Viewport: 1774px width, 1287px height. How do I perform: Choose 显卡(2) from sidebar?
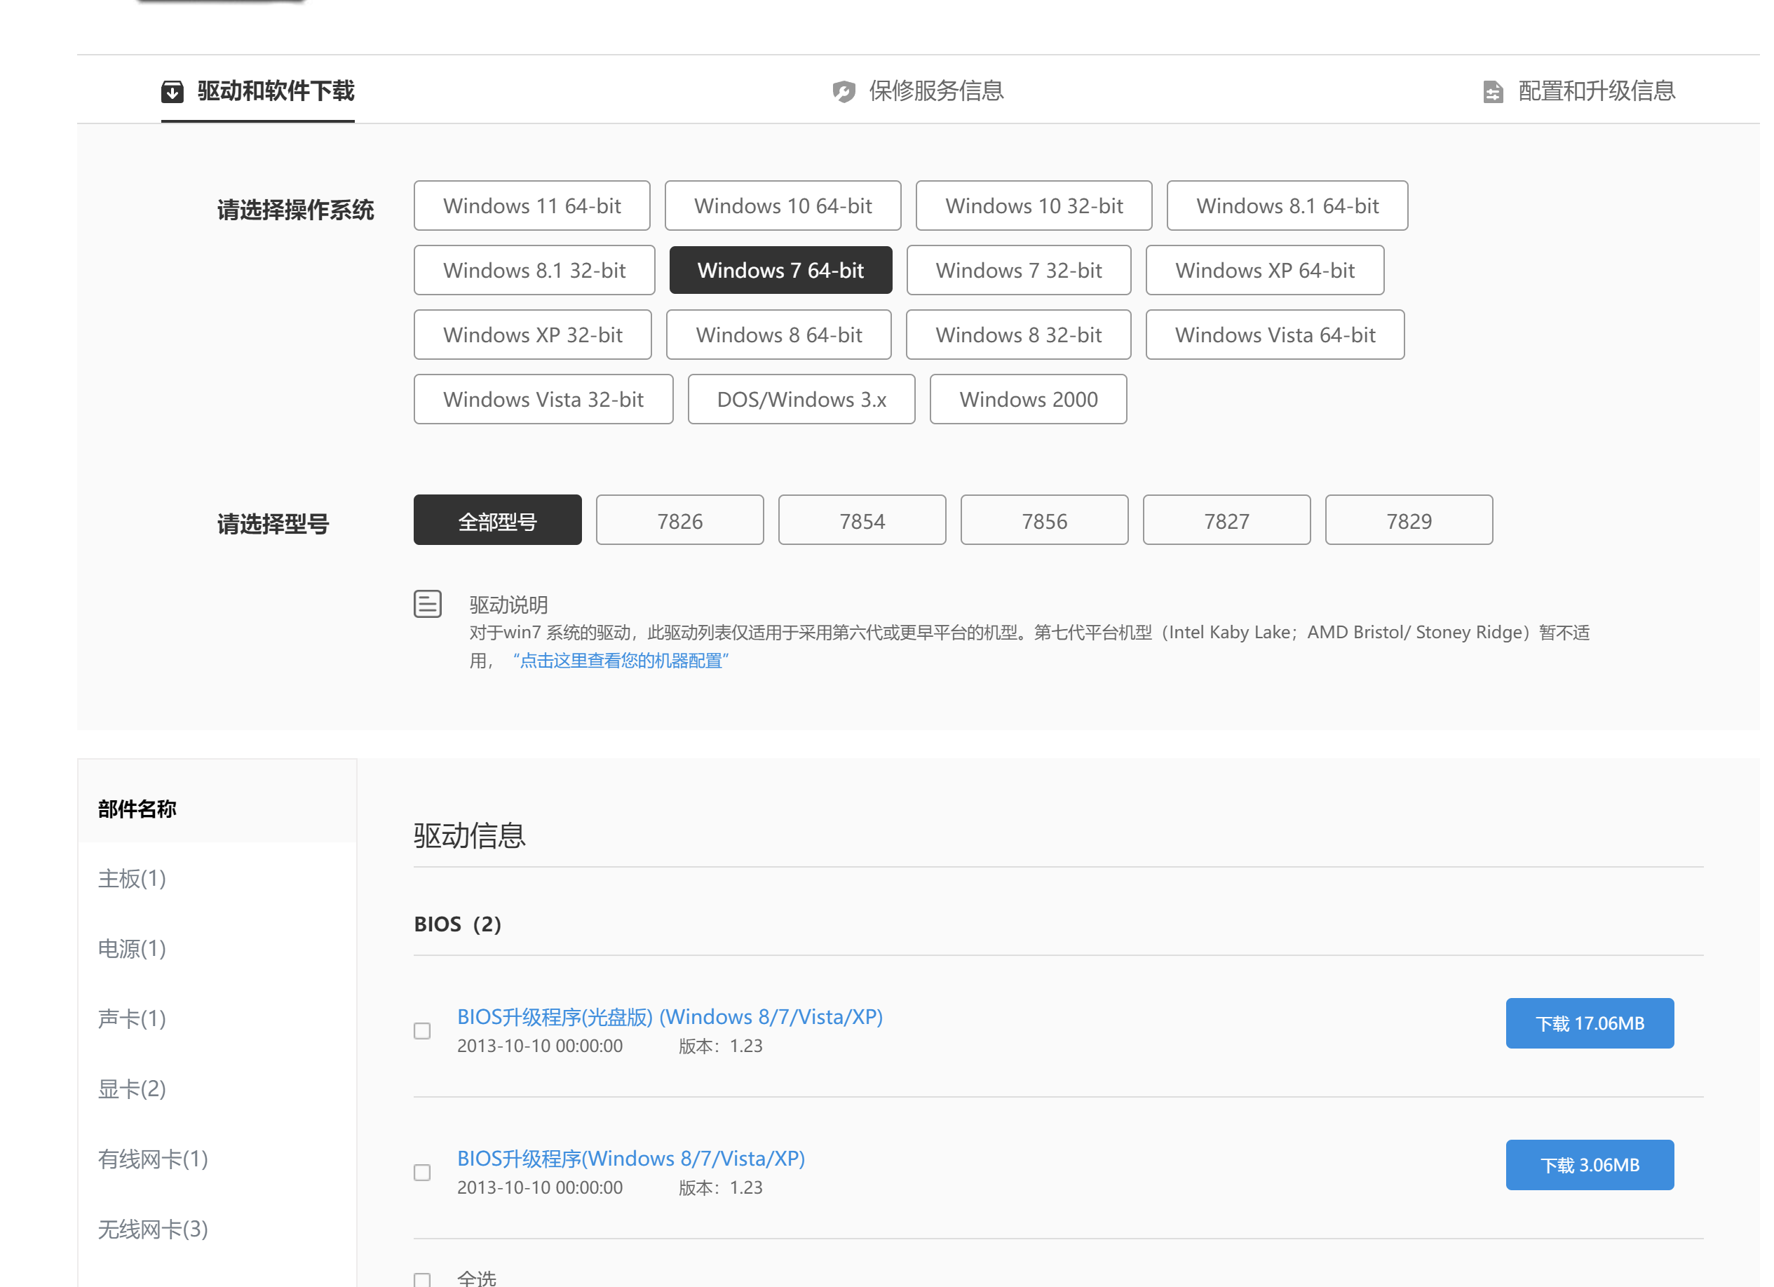click(x=131, y=1089)
